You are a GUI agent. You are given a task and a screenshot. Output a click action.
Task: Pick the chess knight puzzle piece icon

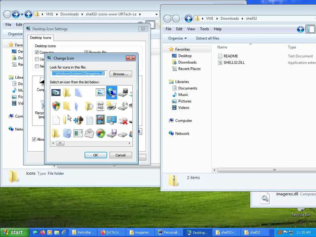[x=78, y=120]
